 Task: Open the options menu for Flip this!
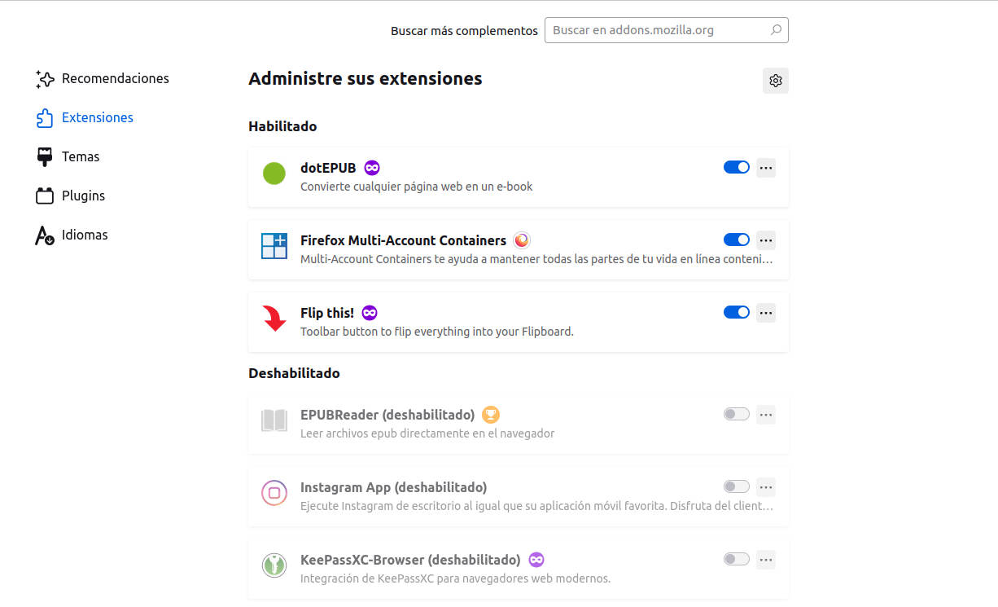coord(765,312)
